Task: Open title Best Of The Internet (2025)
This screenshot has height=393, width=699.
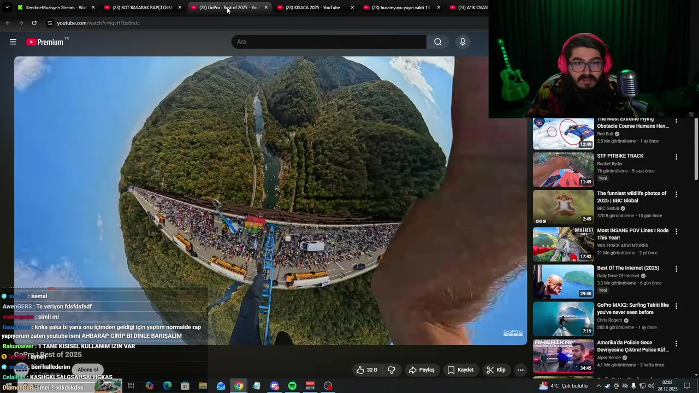Action: click(628, 268)
